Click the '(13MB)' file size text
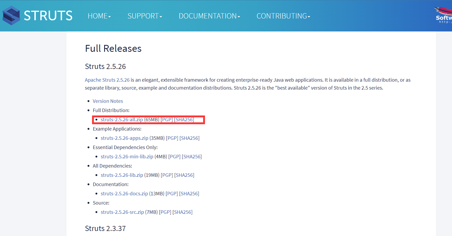Image resolution: width=452 pixels, height=236 pixels. tap(157, 193)
